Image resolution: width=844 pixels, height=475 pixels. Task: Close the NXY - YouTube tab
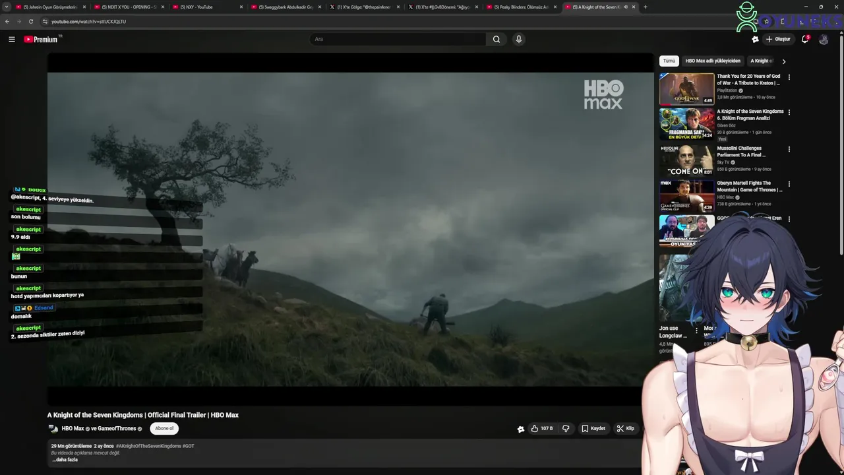pos(241,7)
